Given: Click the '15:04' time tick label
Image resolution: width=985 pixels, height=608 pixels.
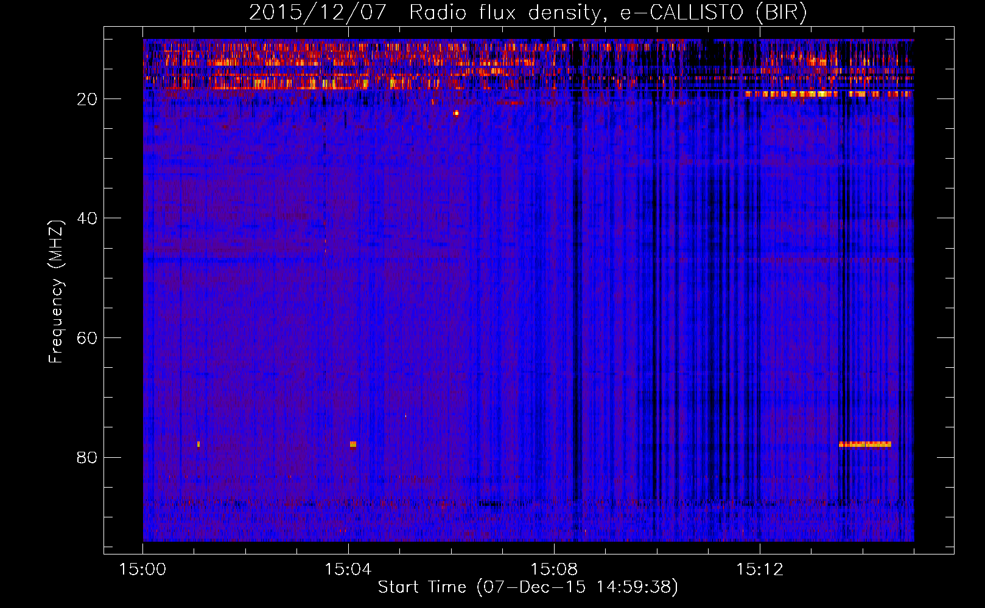Looking at the screenshot, I should click(x=348, y=570).
